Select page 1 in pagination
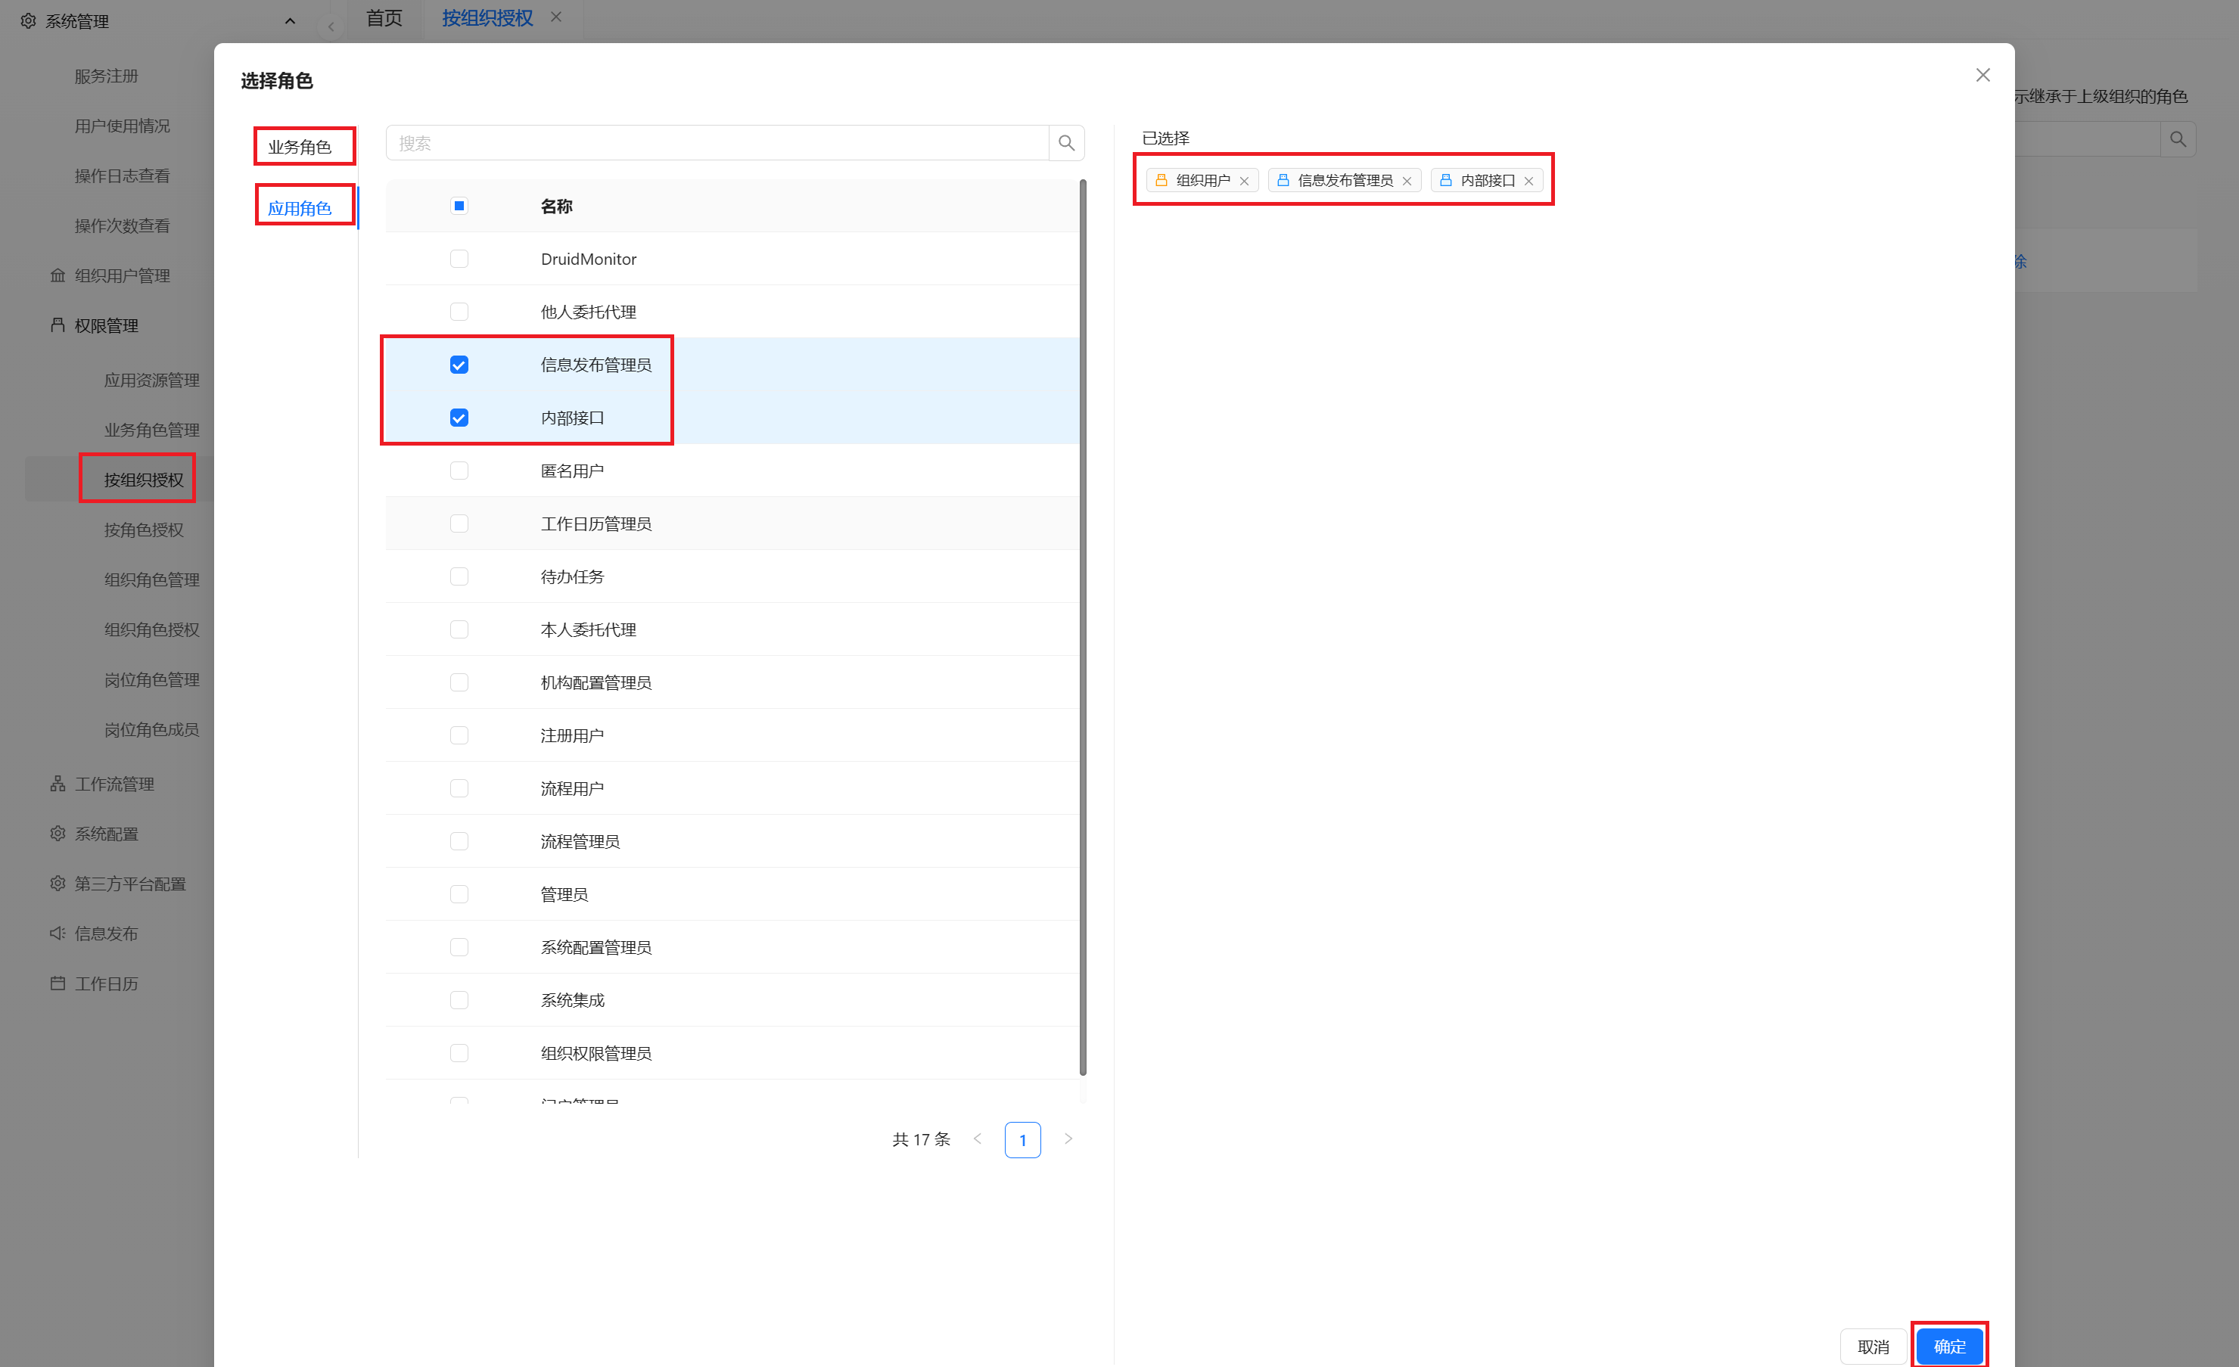The image size is (2239, 1367). (x=1022, y=1139)
